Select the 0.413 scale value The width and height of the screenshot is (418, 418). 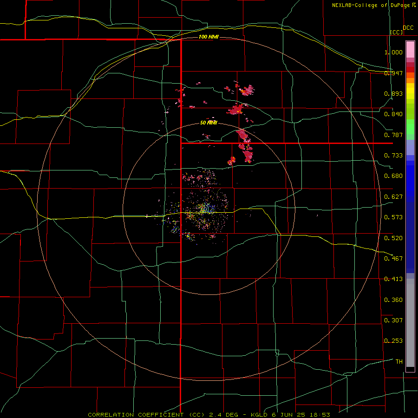(393, 279)
